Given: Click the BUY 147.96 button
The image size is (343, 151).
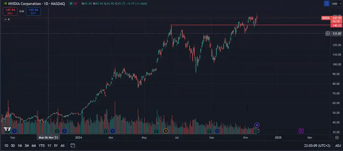Looking at the screenshot, I should [33, 11].
